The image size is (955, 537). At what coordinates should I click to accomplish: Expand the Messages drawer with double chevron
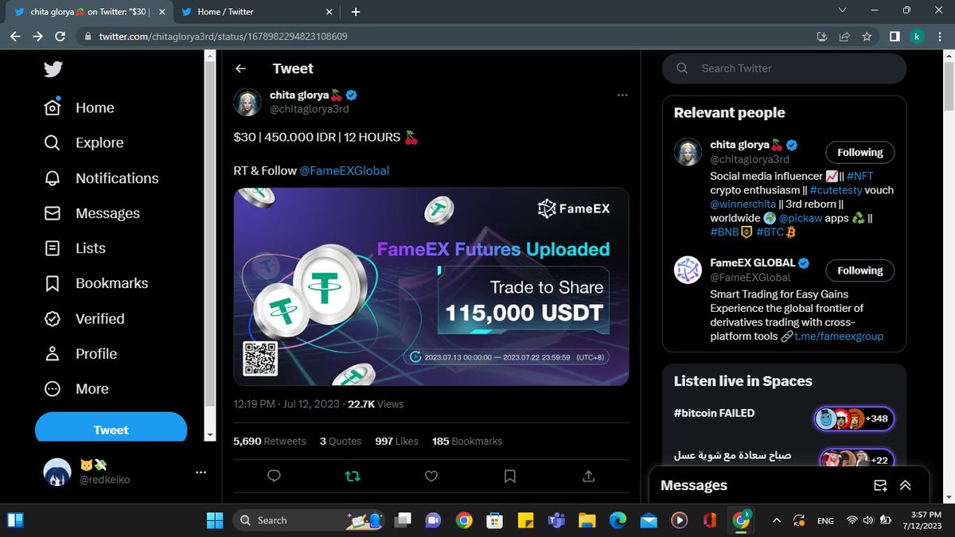point(906,485)
